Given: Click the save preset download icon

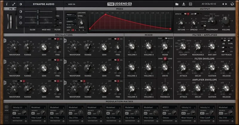Looking at the screenshot, I should [184, 4].
